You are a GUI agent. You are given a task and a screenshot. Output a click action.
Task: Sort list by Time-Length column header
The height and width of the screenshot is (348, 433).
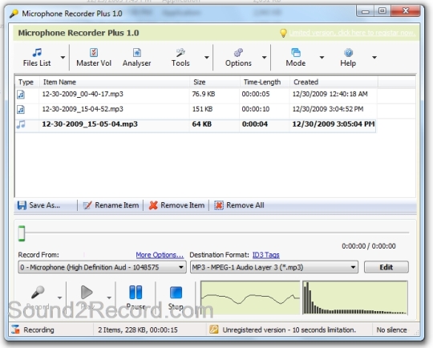[x=265, y=82]
